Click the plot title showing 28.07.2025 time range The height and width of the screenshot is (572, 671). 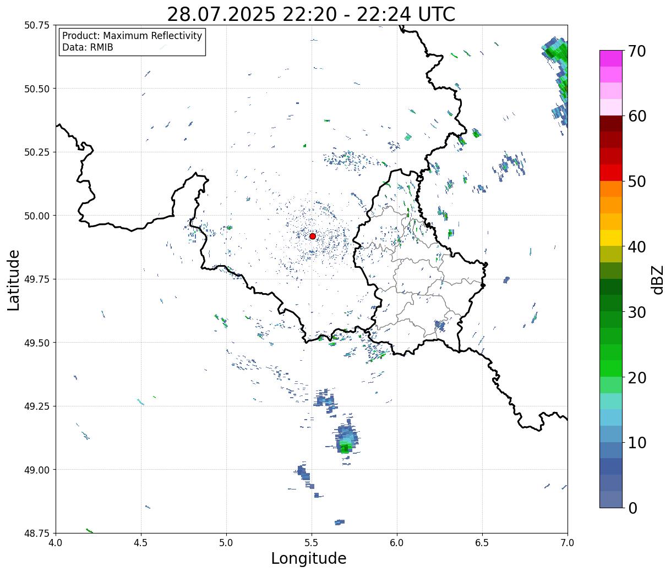tap(311, 14)
